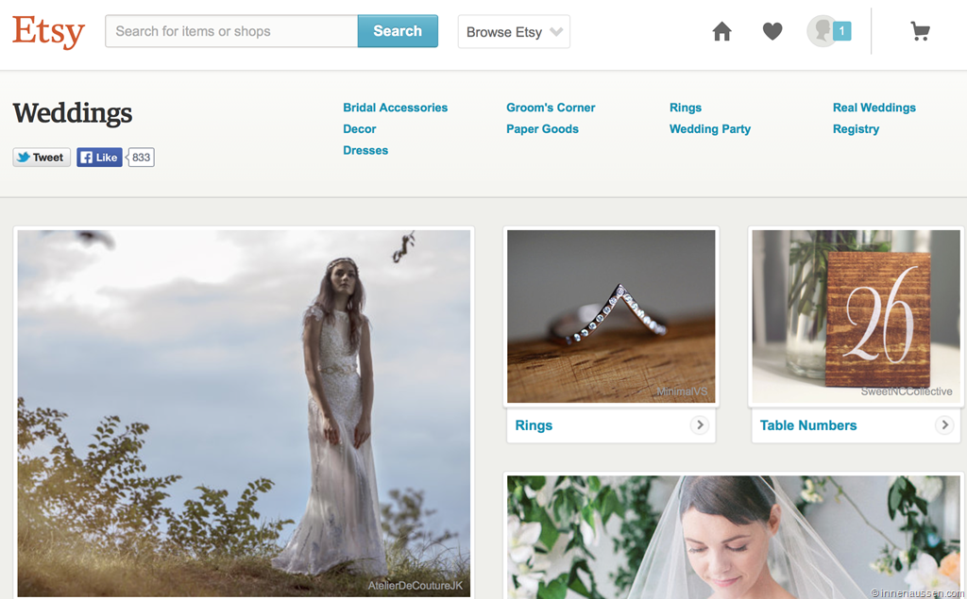Viewport: 967px width, 599px height.
Task: Click the 833 likes count bubble
Action: pos(141,158)
